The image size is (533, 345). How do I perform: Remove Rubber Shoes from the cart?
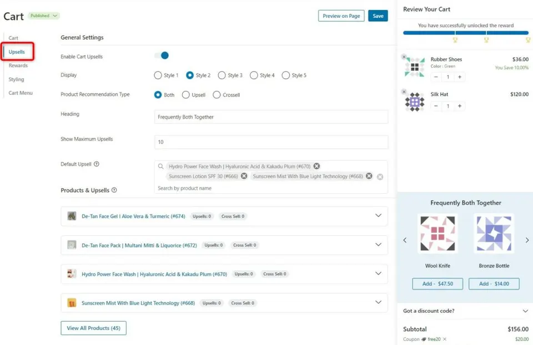[x=404, y=57]
